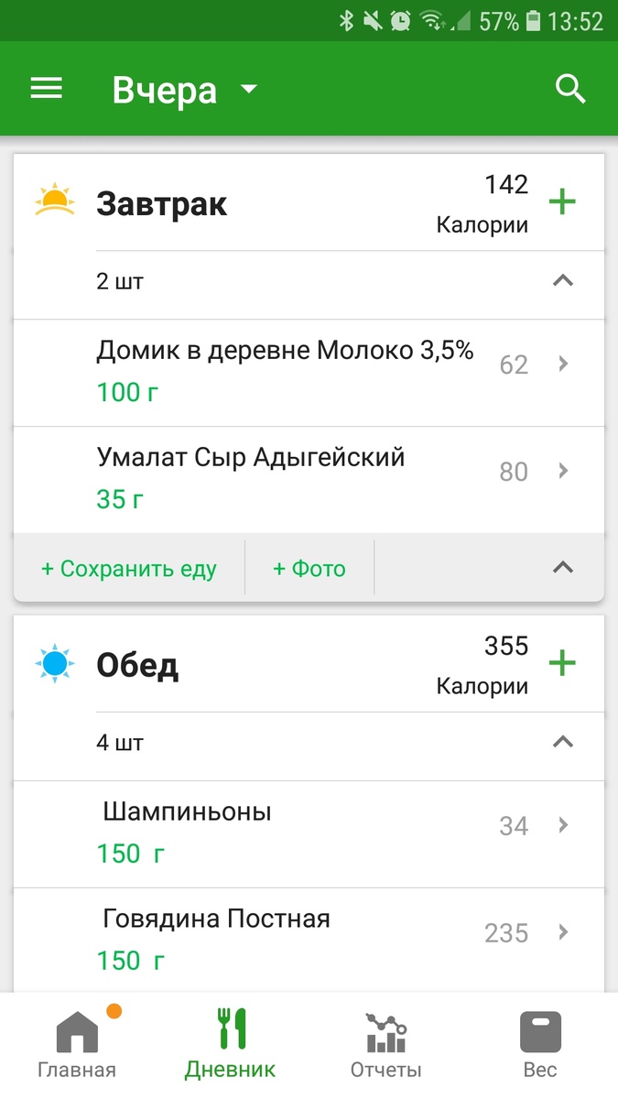Attach a photo via Фото button
Viewport: 618px width, 1099px height.
click(x=308, y=568)
